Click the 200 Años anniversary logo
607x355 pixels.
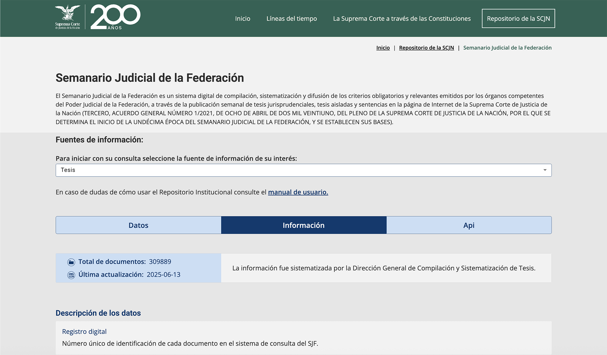[115, 17]
